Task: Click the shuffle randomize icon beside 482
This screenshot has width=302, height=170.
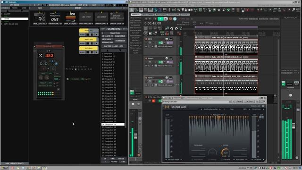Action: click(x=41, y=56)
